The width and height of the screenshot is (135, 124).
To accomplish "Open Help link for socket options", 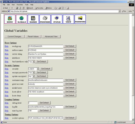I will coord(6,118).
